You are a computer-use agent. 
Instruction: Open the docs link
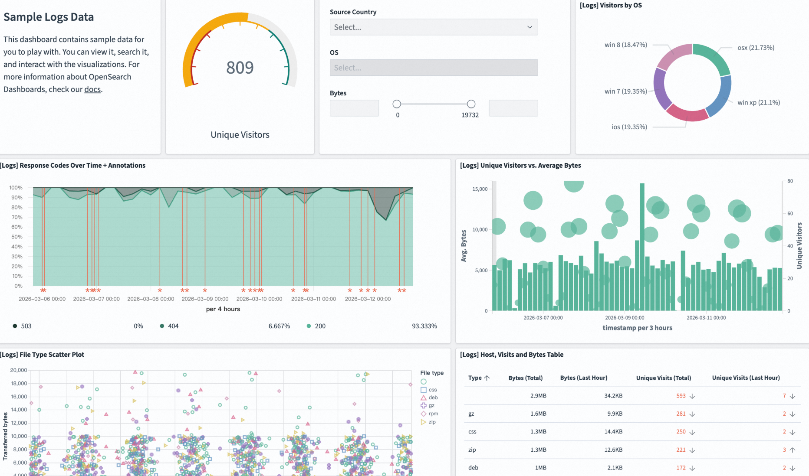pyautogui.click(x=92, y=89)
